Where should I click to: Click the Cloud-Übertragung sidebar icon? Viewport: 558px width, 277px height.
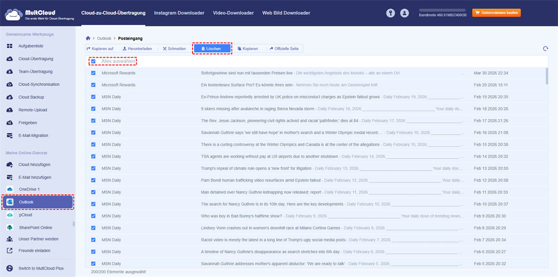tap(9, 59)
